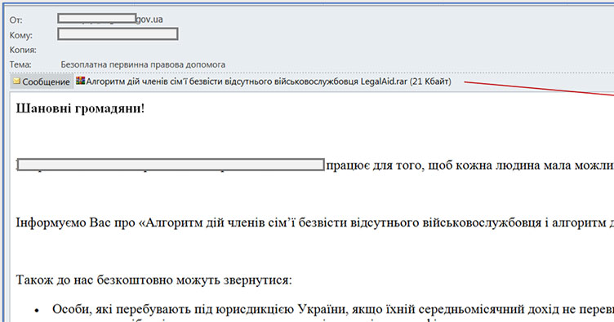614x322 pixels.
Task: Click the От: label
Action: pyautogui.click(x=16, y=20)
